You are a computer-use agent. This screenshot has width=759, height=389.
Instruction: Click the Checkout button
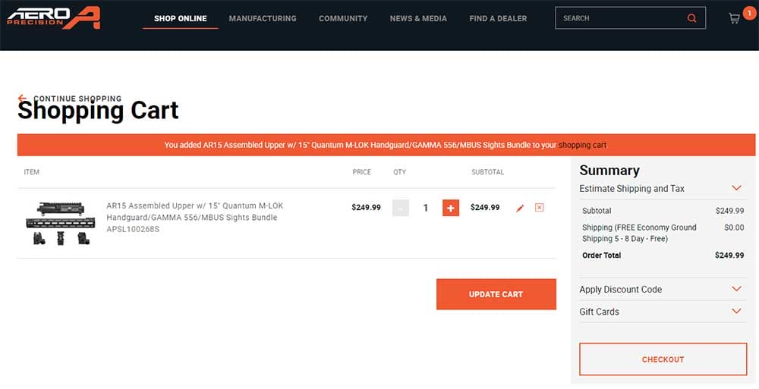pos(663,359)
